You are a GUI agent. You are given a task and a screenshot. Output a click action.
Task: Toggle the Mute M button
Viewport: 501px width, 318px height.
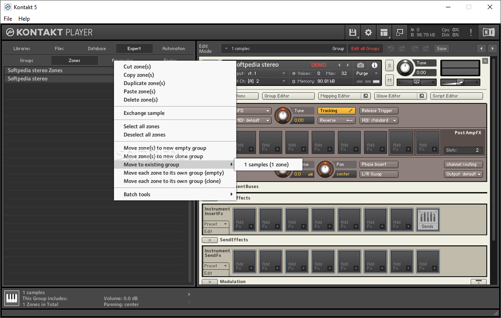point(389,80)
